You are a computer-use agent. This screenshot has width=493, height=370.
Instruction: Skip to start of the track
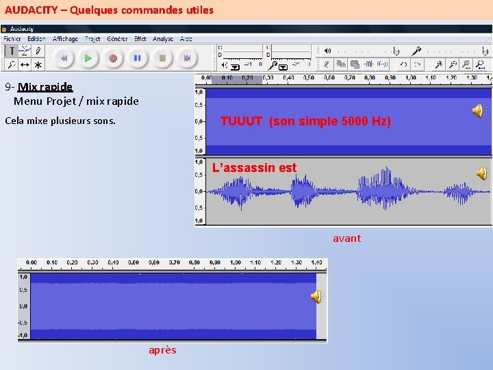pos(64,58)
